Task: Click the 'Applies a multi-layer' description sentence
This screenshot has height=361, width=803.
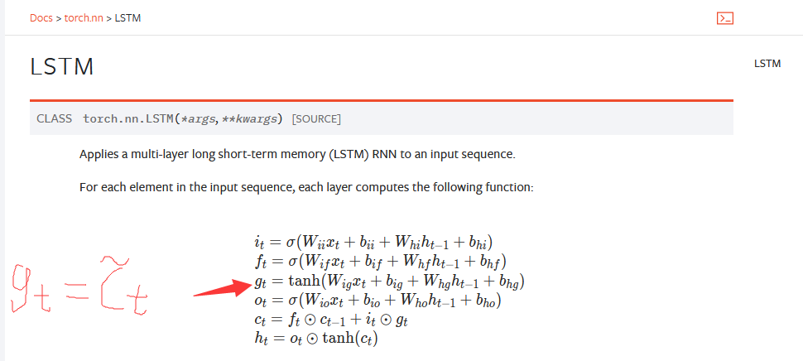Action: (297, 154)
